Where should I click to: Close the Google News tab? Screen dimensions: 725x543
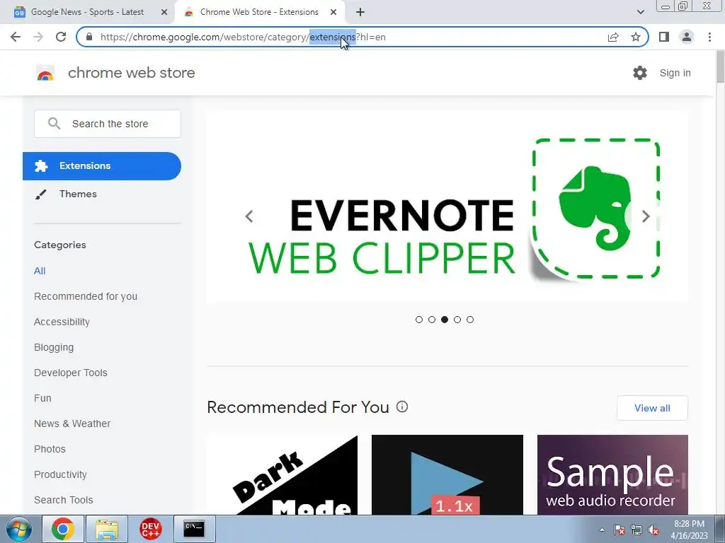click(164, 12)
